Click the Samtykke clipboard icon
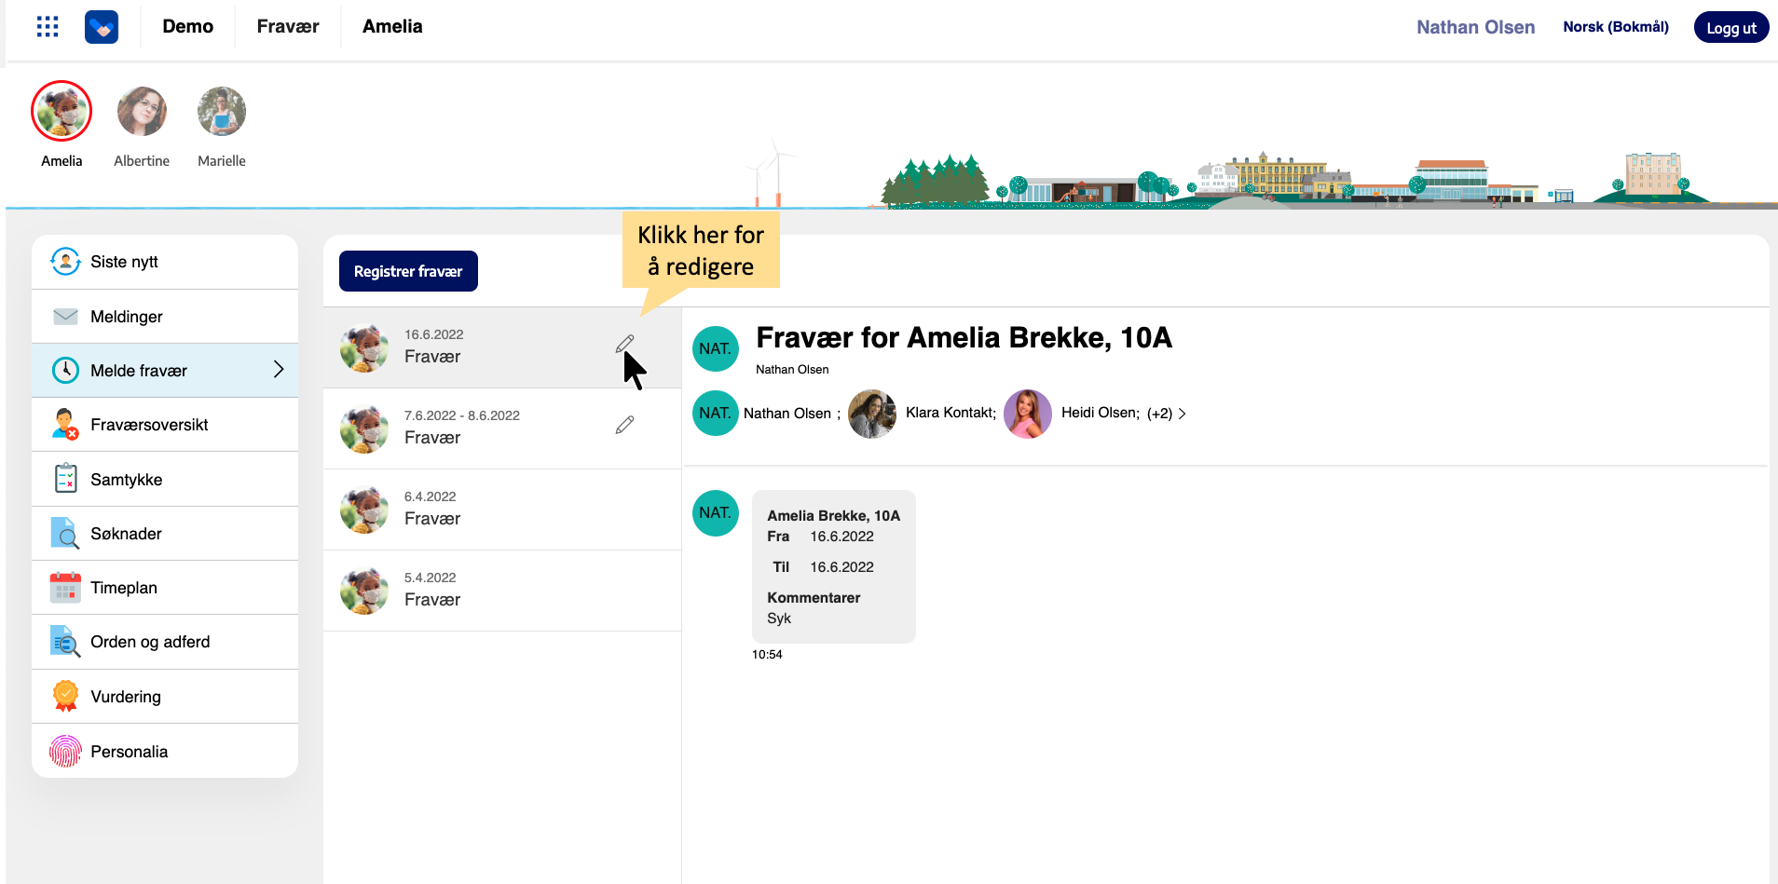The height and width of the screenshot is (884, 1778). tap(65, 479)
